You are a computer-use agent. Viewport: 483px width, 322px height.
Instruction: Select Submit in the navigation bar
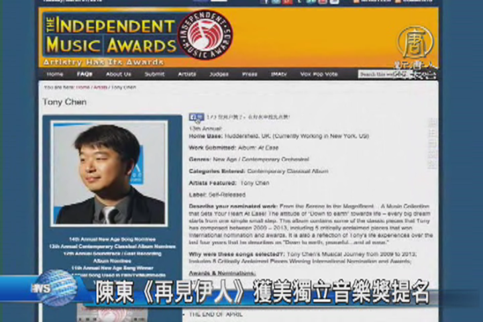point(154,74)
